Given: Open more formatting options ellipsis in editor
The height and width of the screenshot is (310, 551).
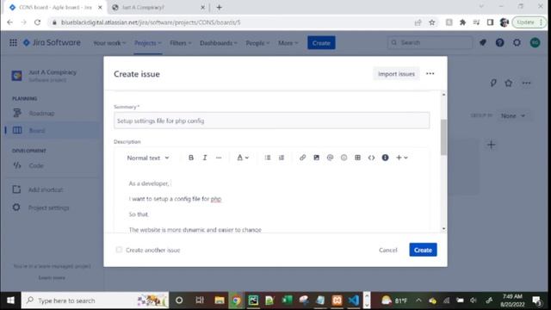Looking at the screenshot, I should (219, 158).
